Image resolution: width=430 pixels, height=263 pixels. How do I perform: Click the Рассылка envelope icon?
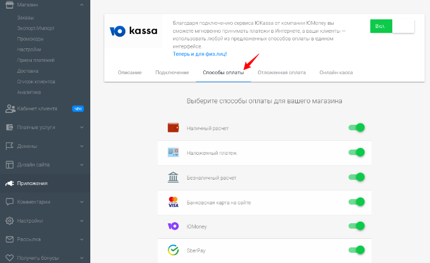point(10,239)
